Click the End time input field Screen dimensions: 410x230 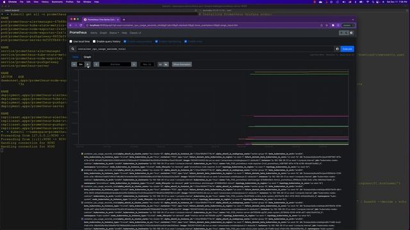(x=115, y=65)
